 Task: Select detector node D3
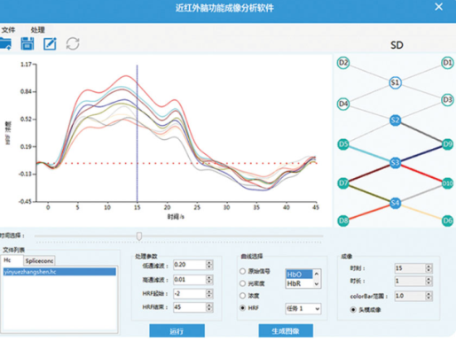(x=447, y=100)
